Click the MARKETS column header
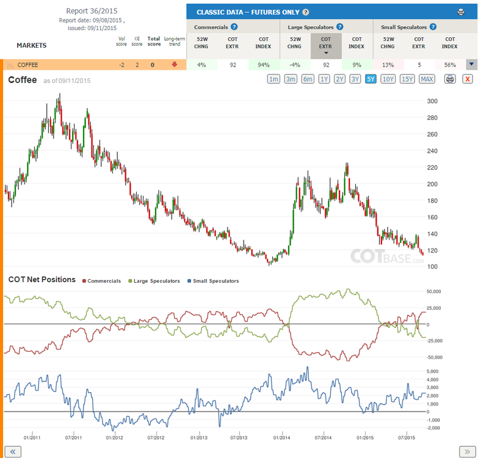The image size is (478, 458). click(x=31, y=45)
